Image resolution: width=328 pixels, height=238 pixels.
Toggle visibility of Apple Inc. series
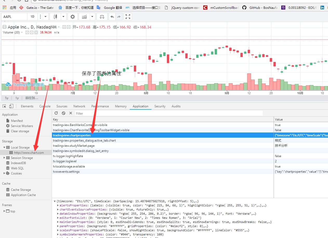64,27
